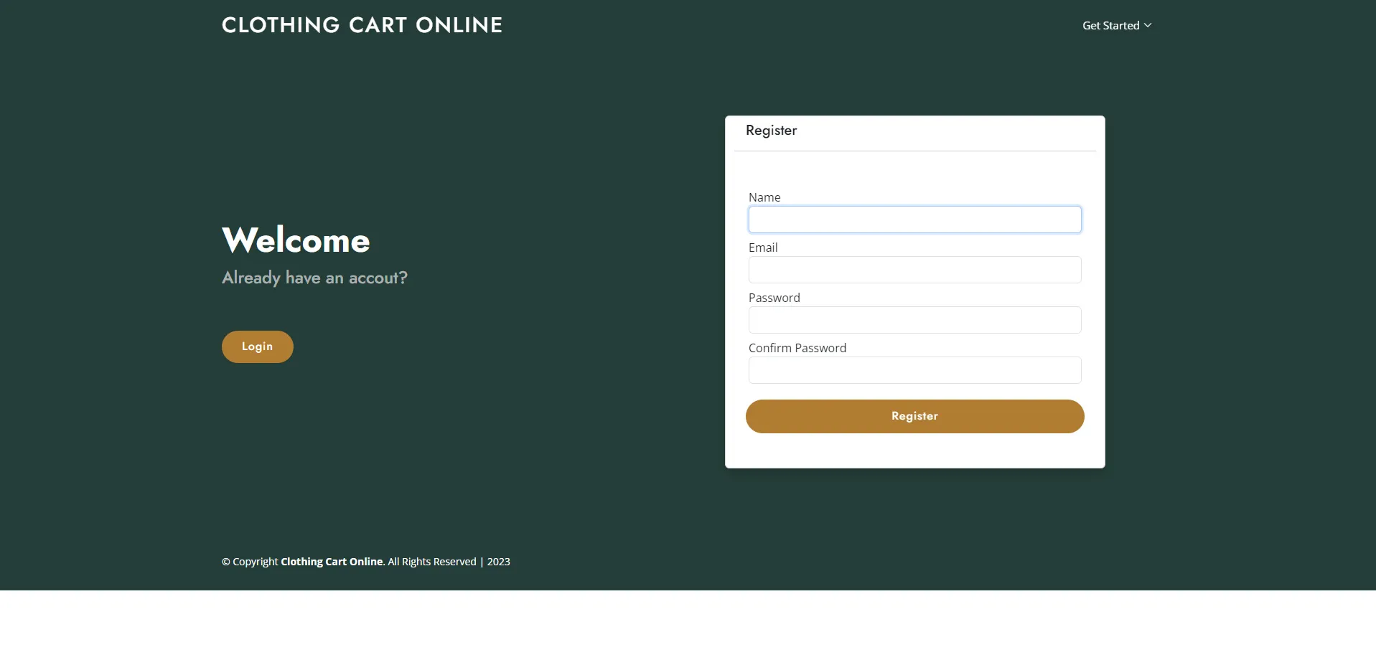Click into the Email input field
1376x665 pixels.
[x=914, y=270]
